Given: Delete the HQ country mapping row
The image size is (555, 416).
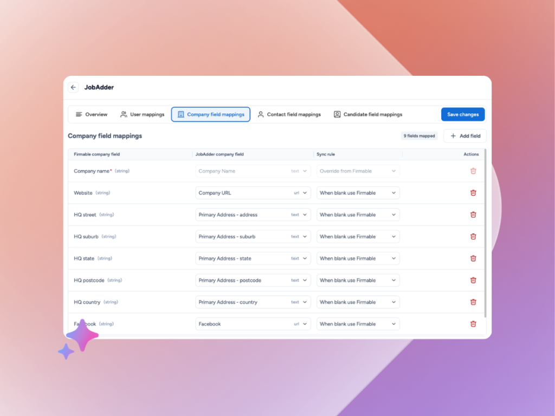Looking at the screenshot, I should (473, 302).
